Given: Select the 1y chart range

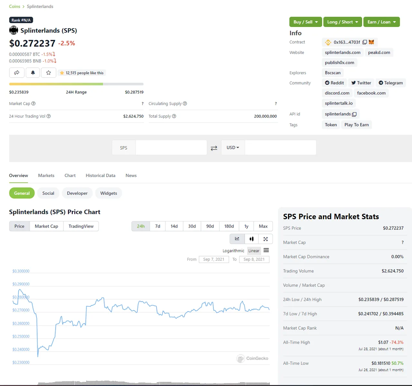Looking at the screenshot, I should [x=247, y=226].
